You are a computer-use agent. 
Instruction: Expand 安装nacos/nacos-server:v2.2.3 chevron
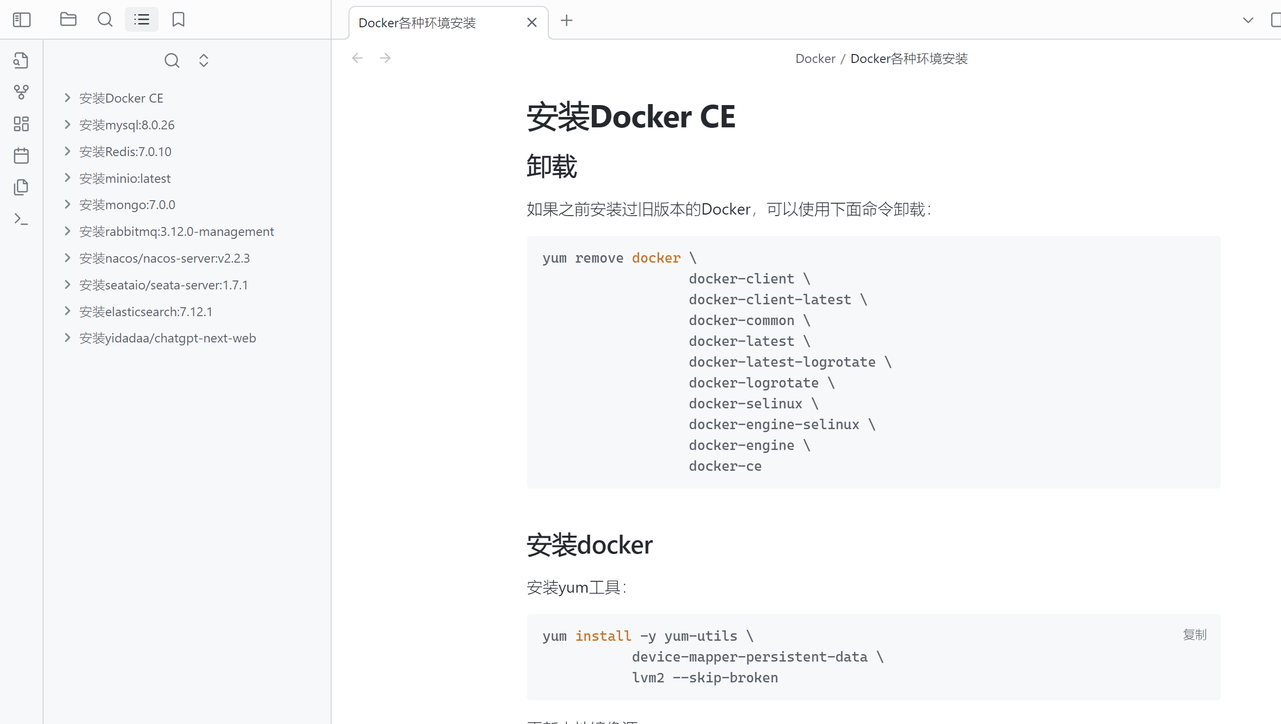pyautogui.click(x=67, y=258)
